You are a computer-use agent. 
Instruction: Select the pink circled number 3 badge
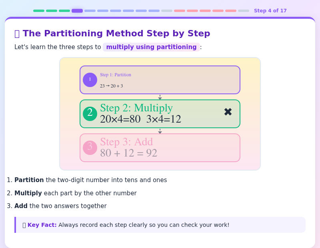tap(90, 147)
